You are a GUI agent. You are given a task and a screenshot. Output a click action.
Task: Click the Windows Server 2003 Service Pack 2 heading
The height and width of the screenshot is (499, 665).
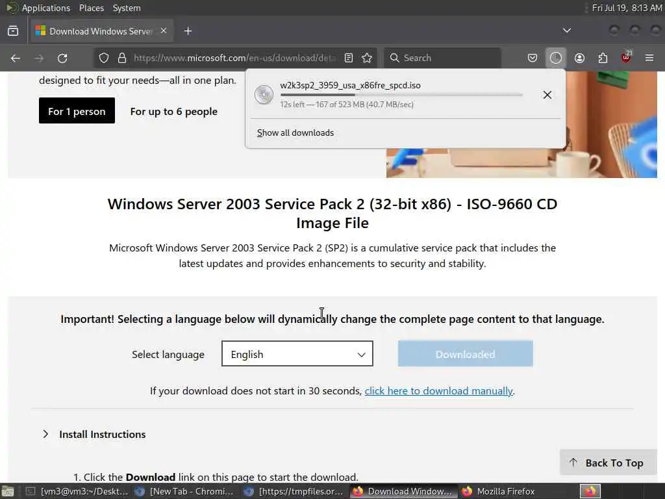click(x=332, y=213)
